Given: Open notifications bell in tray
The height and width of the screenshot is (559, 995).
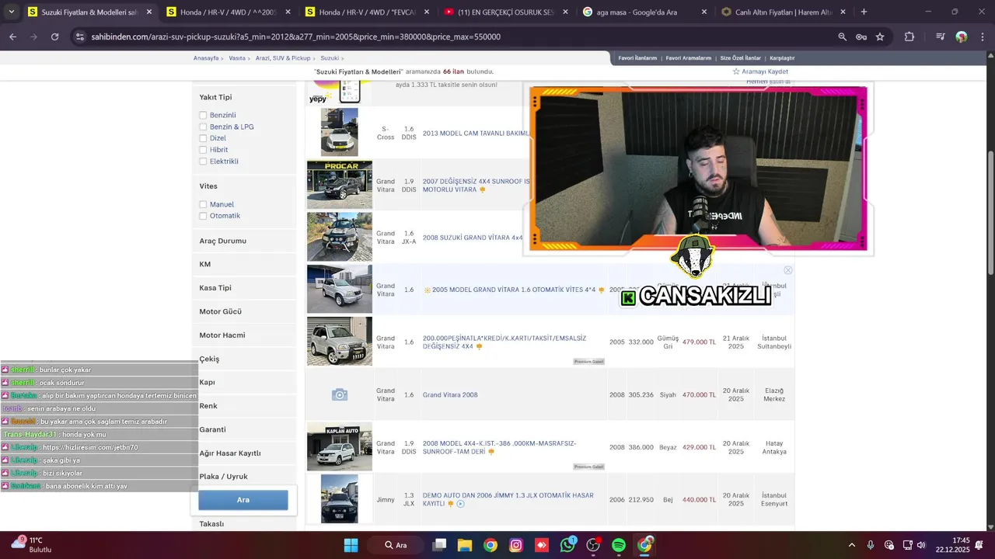Looking at the screenshot, I should (979, 545).
